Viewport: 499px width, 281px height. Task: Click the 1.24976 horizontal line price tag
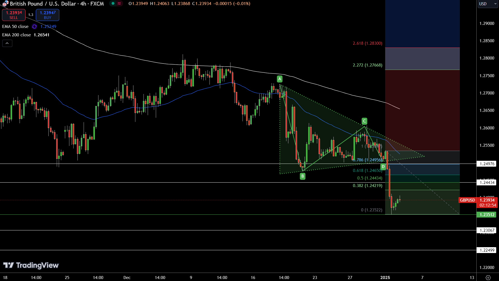[x=487, y=164]
